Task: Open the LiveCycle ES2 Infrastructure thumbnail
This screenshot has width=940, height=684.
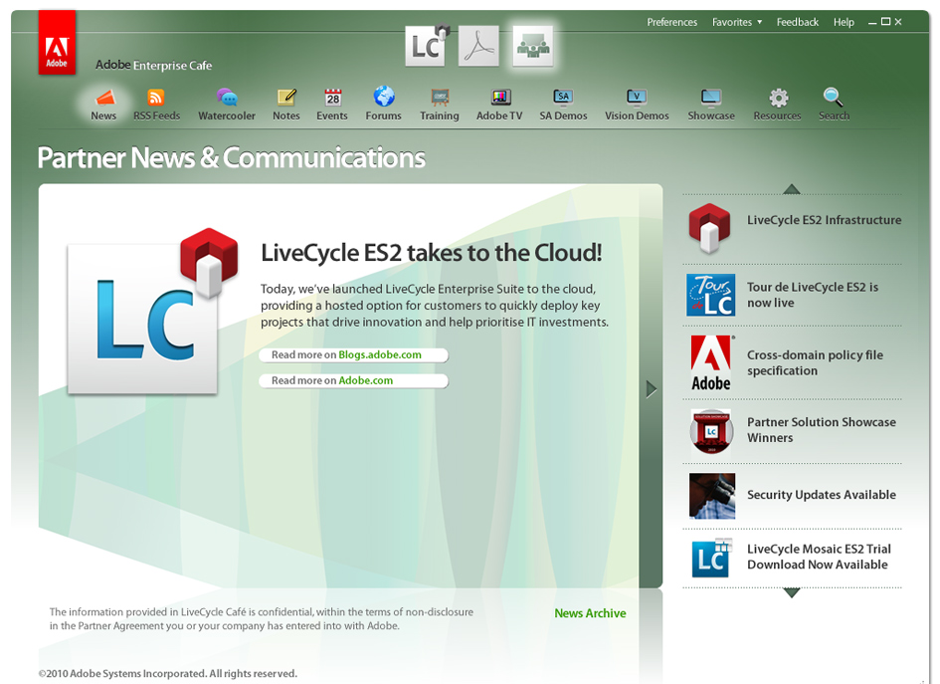Action: (710, 228)
